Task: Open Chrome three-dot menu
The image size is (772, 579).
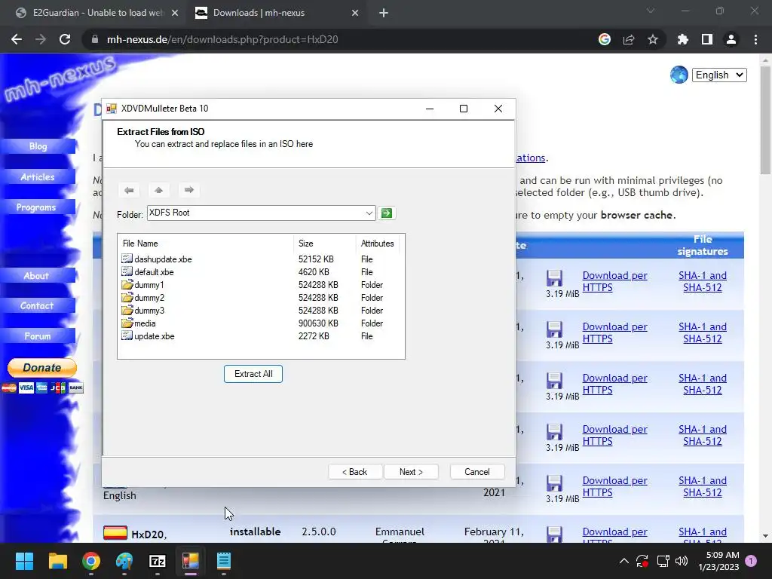Action: [x=755, y=39]
